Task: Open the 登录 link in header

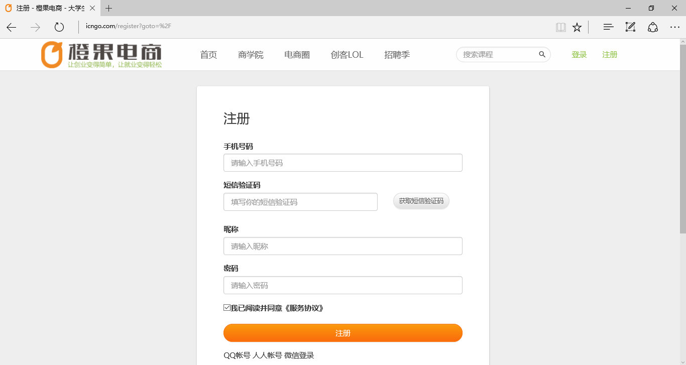Action: [579, 55]
